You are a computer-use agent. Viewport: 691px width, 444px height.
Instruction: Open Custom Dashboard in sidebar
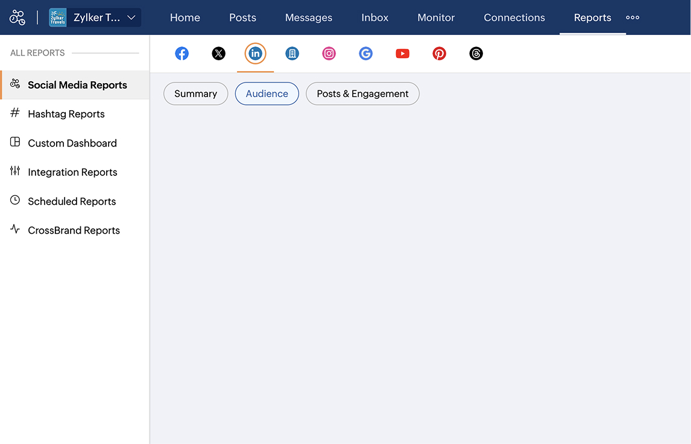[75, 143]
